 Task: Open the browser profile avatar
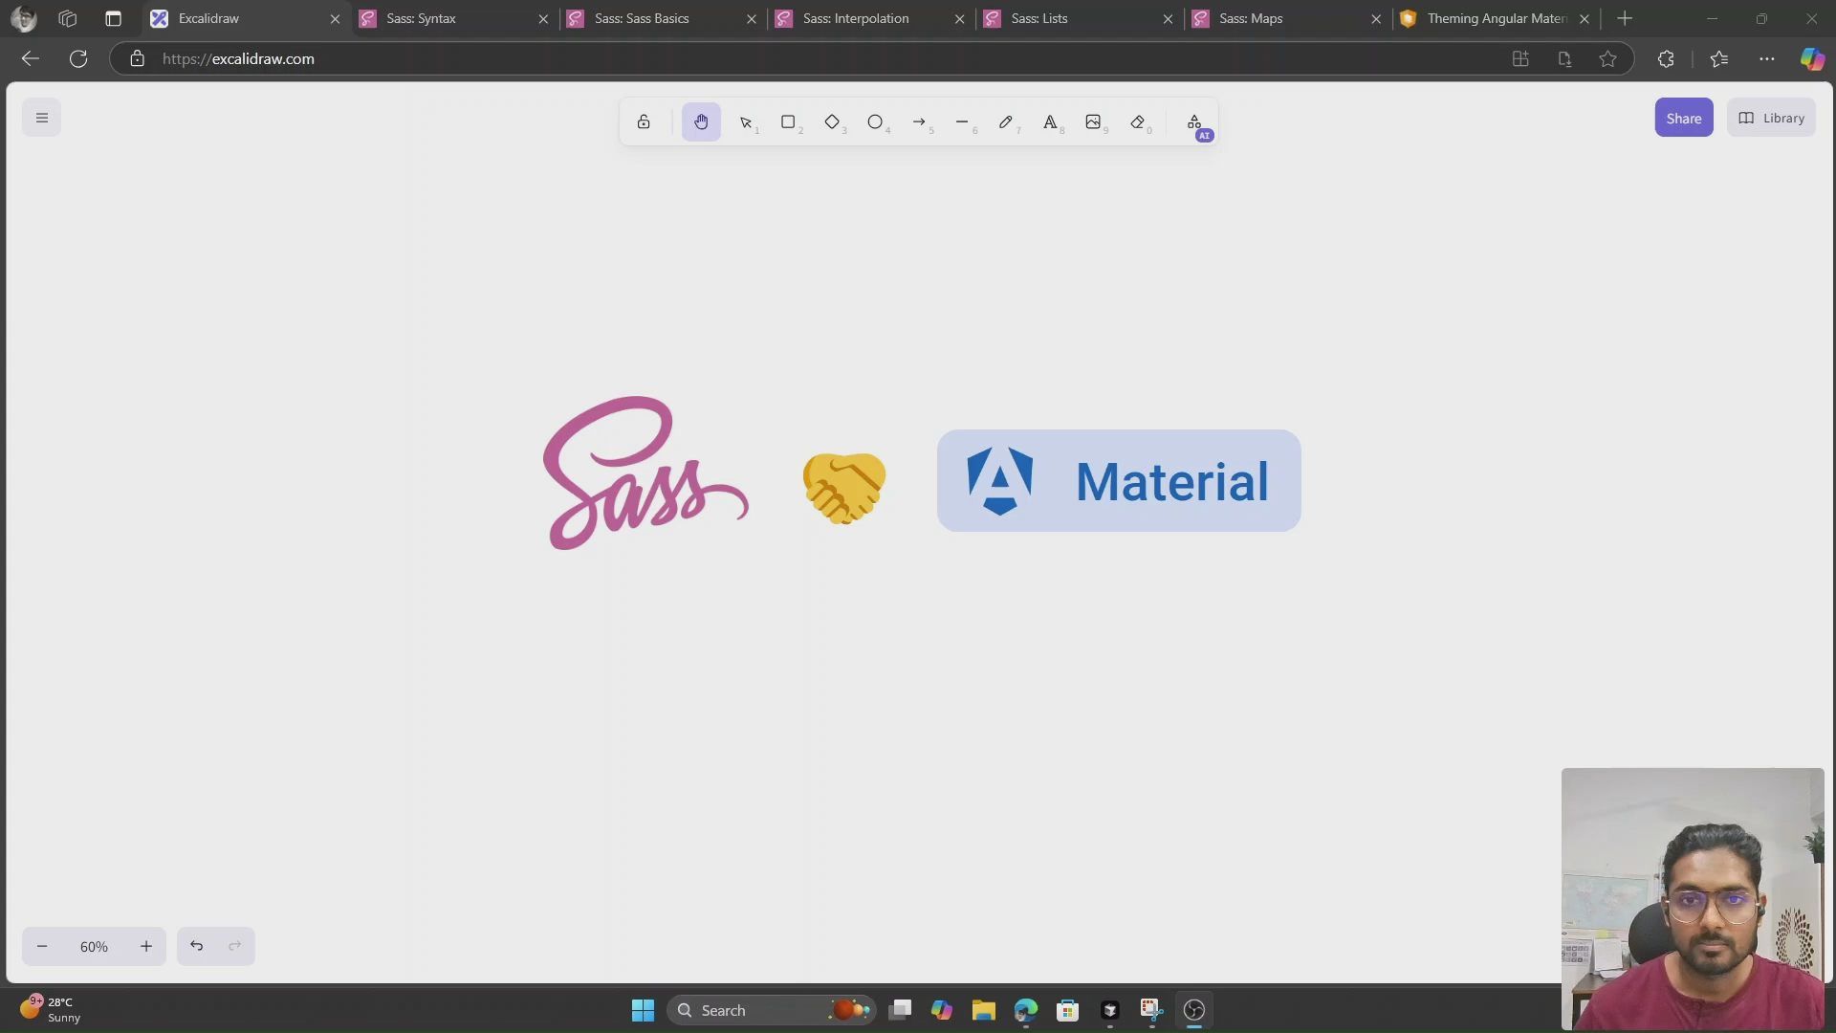[x=23, y=18]
